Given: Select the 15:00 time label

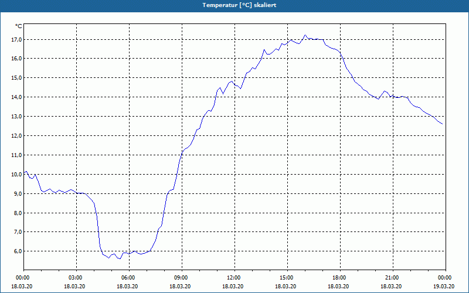Looking at the screenshot, I should [286, 278].
